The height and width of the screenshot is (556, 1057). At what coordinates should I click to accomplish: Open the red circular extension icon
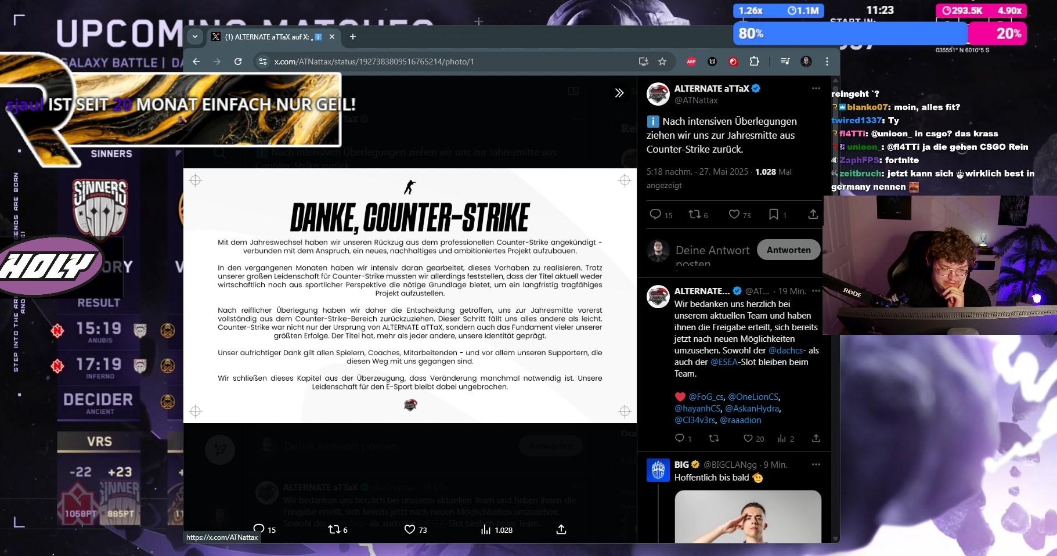[733, 62]
